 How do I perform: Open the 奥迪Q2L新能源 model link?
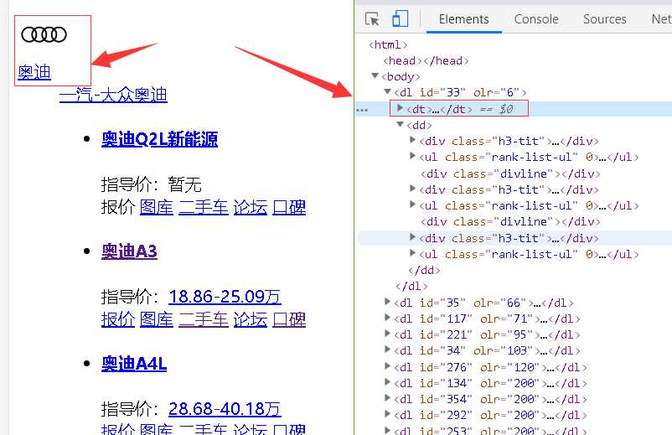click(159, 139)
